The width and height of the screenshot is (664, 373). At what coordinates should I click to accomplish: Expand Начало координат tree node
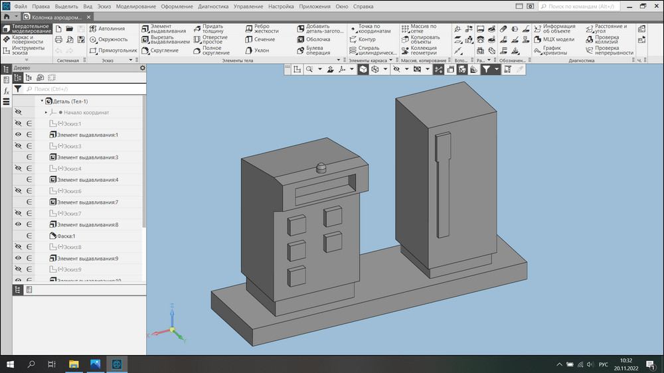pyautogui.click(x=46, y=112)
